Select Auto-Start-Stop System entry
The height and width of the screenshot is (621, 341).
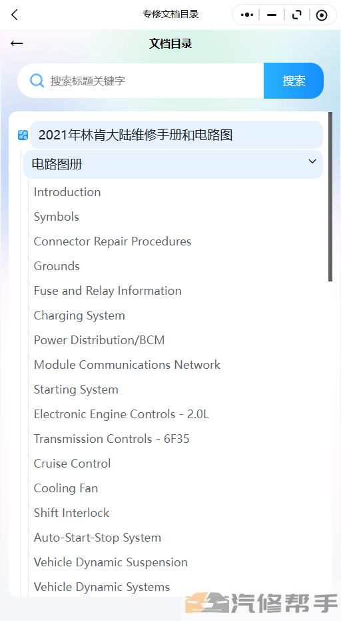(97, 538)
